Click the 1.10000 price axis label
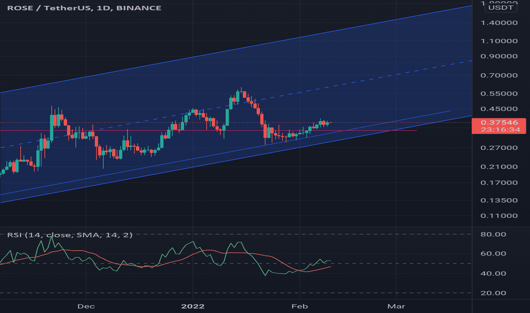The height and width of the screenshot is (313, 530). point(499,41)
